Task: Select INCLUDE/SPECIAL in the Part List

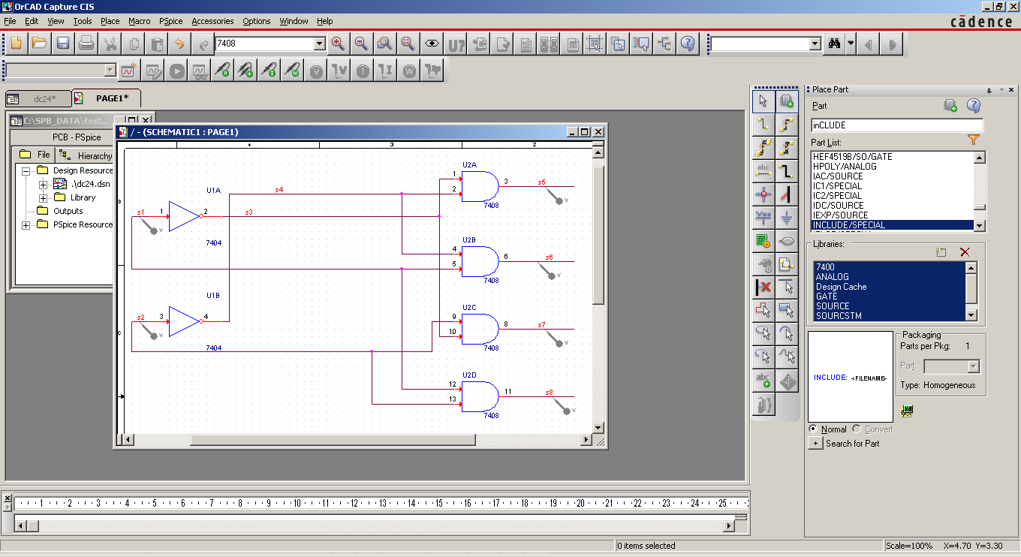Action: click(893, 224)
